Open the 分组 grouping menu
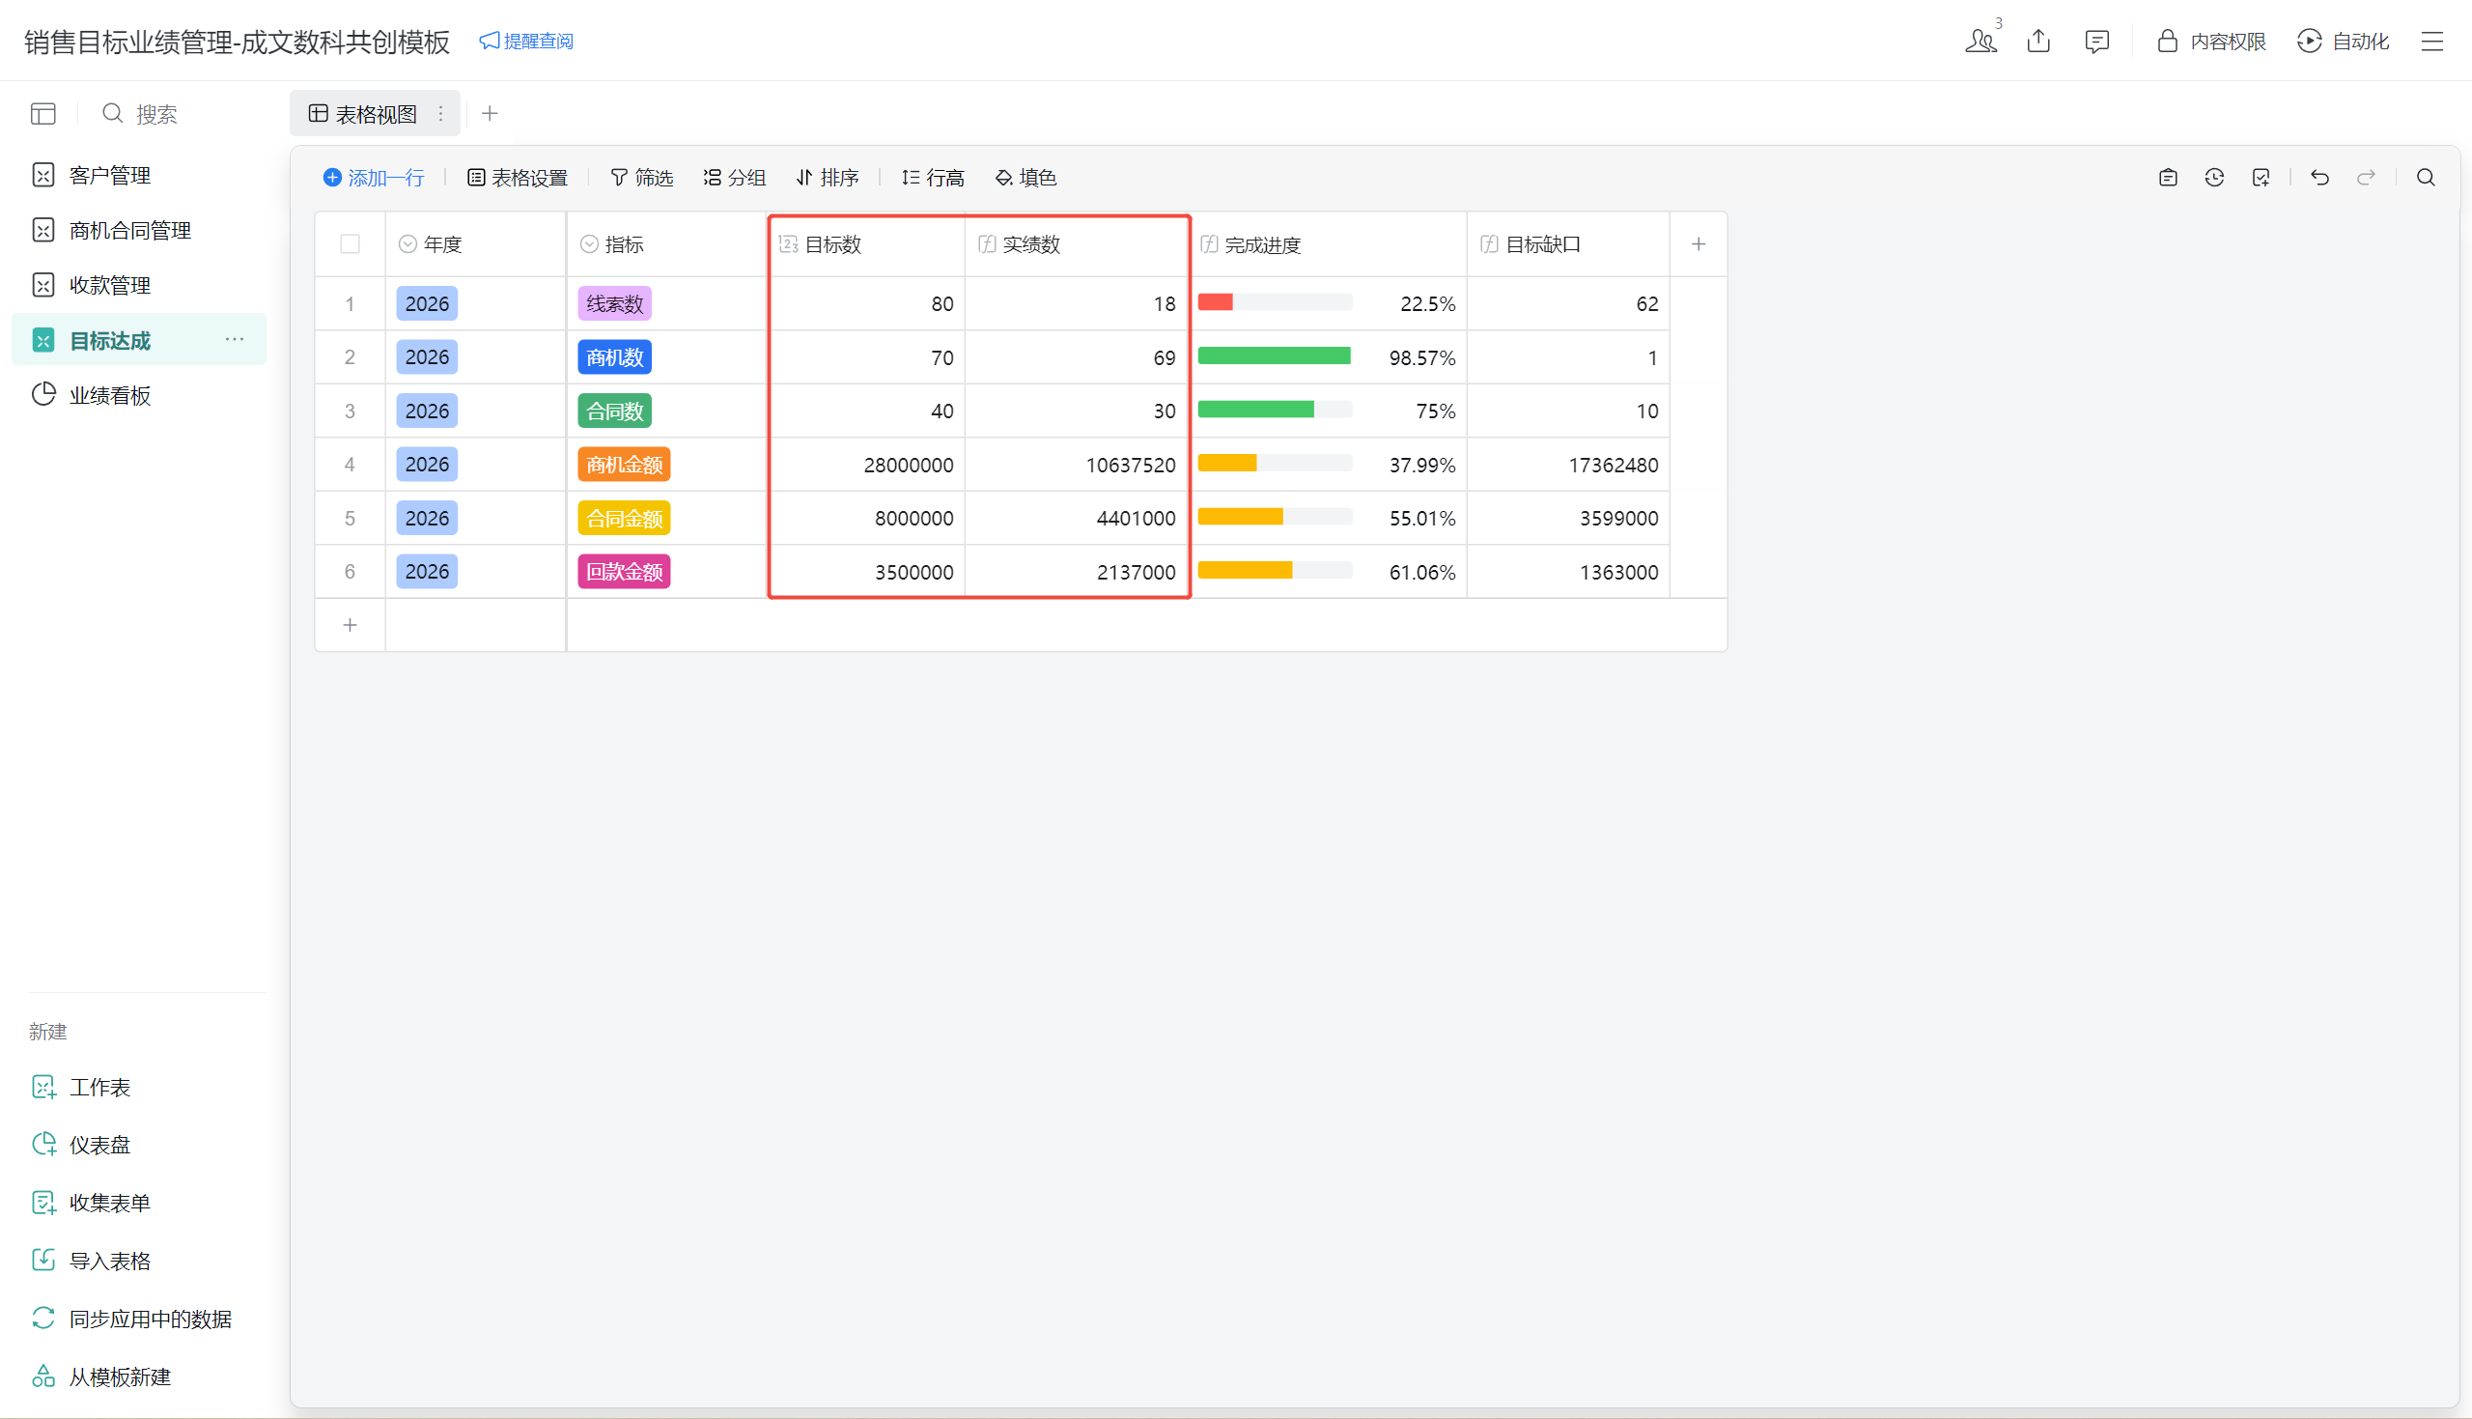 click(735, 178)
